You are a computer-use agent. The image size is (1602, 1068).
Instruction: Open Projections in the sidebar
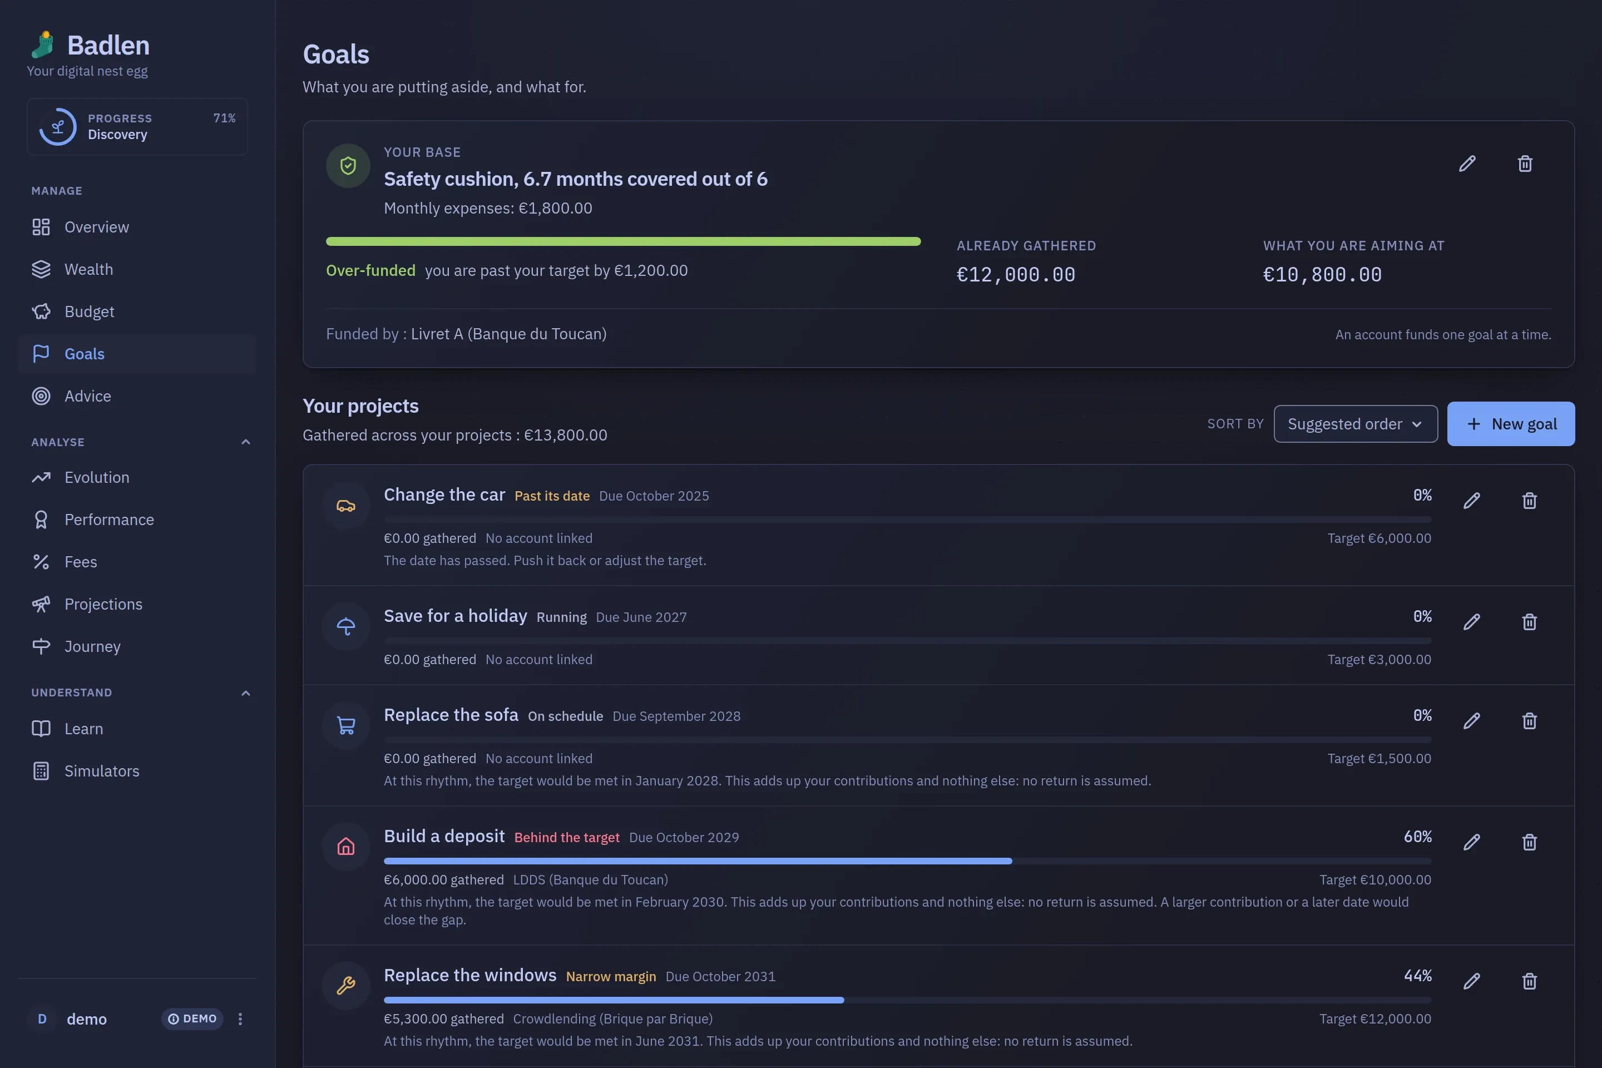pos(137,604)
